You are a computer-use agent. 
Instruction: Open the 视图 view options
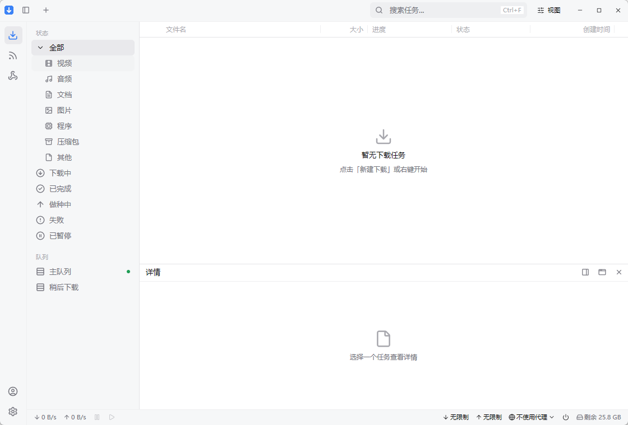coord(549,10)
